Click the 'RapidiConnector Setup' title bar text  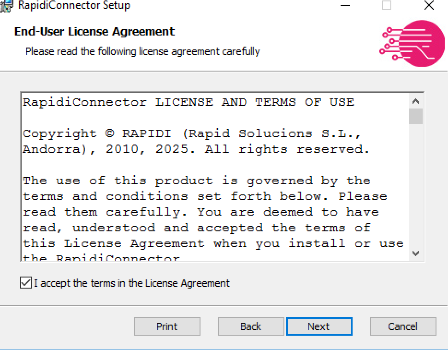pyautogui.click(x=74, y=5)
